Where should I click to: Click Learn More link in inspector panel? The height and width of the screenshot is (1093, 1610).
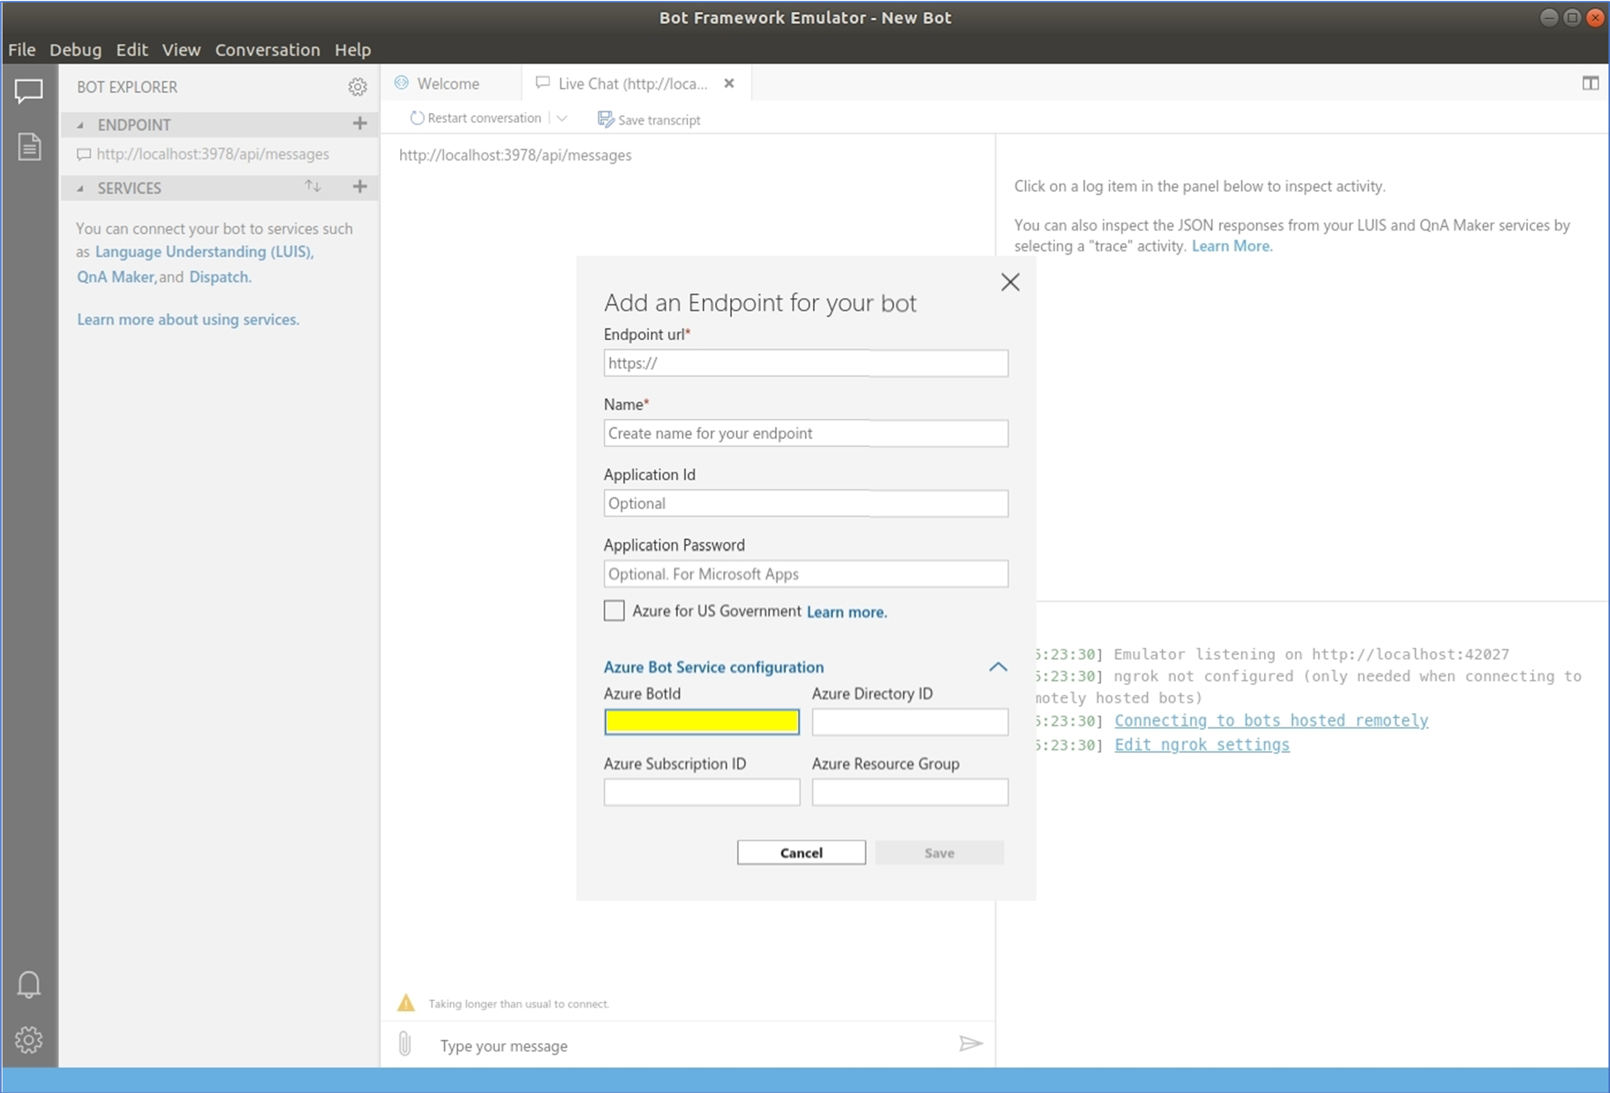[1231, 245]
